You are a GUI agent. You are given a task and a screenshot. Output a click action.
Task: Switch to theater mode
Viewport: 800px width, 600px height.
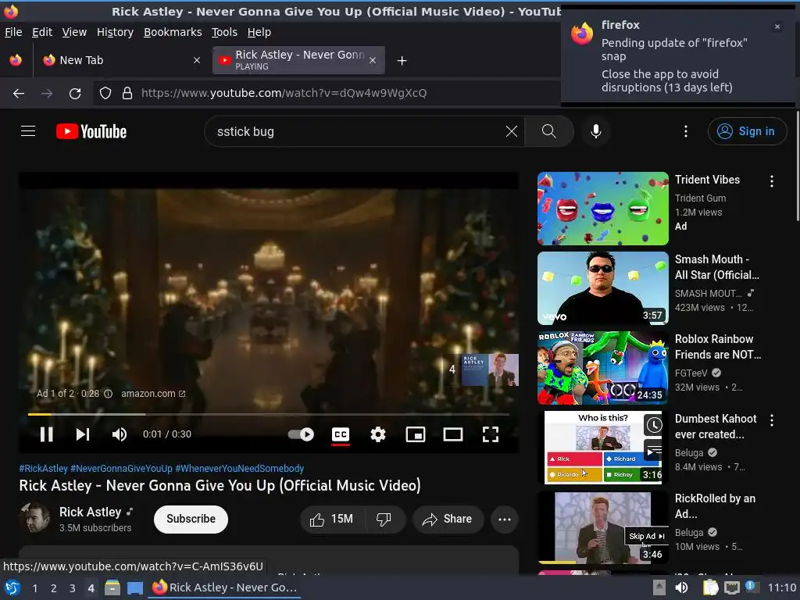[x=452, y=434]
